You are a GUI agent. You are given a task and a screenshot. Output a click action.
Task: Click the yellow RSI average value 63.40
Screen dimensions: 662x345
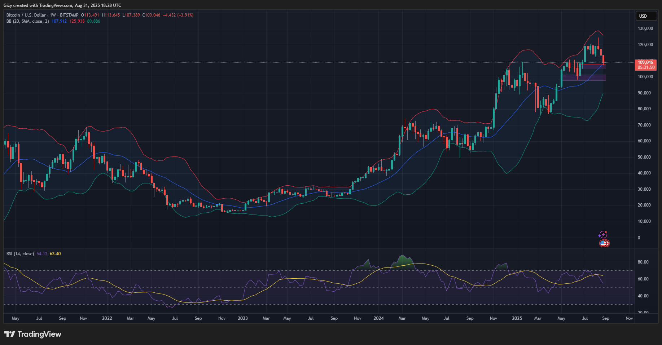(55, 254)
